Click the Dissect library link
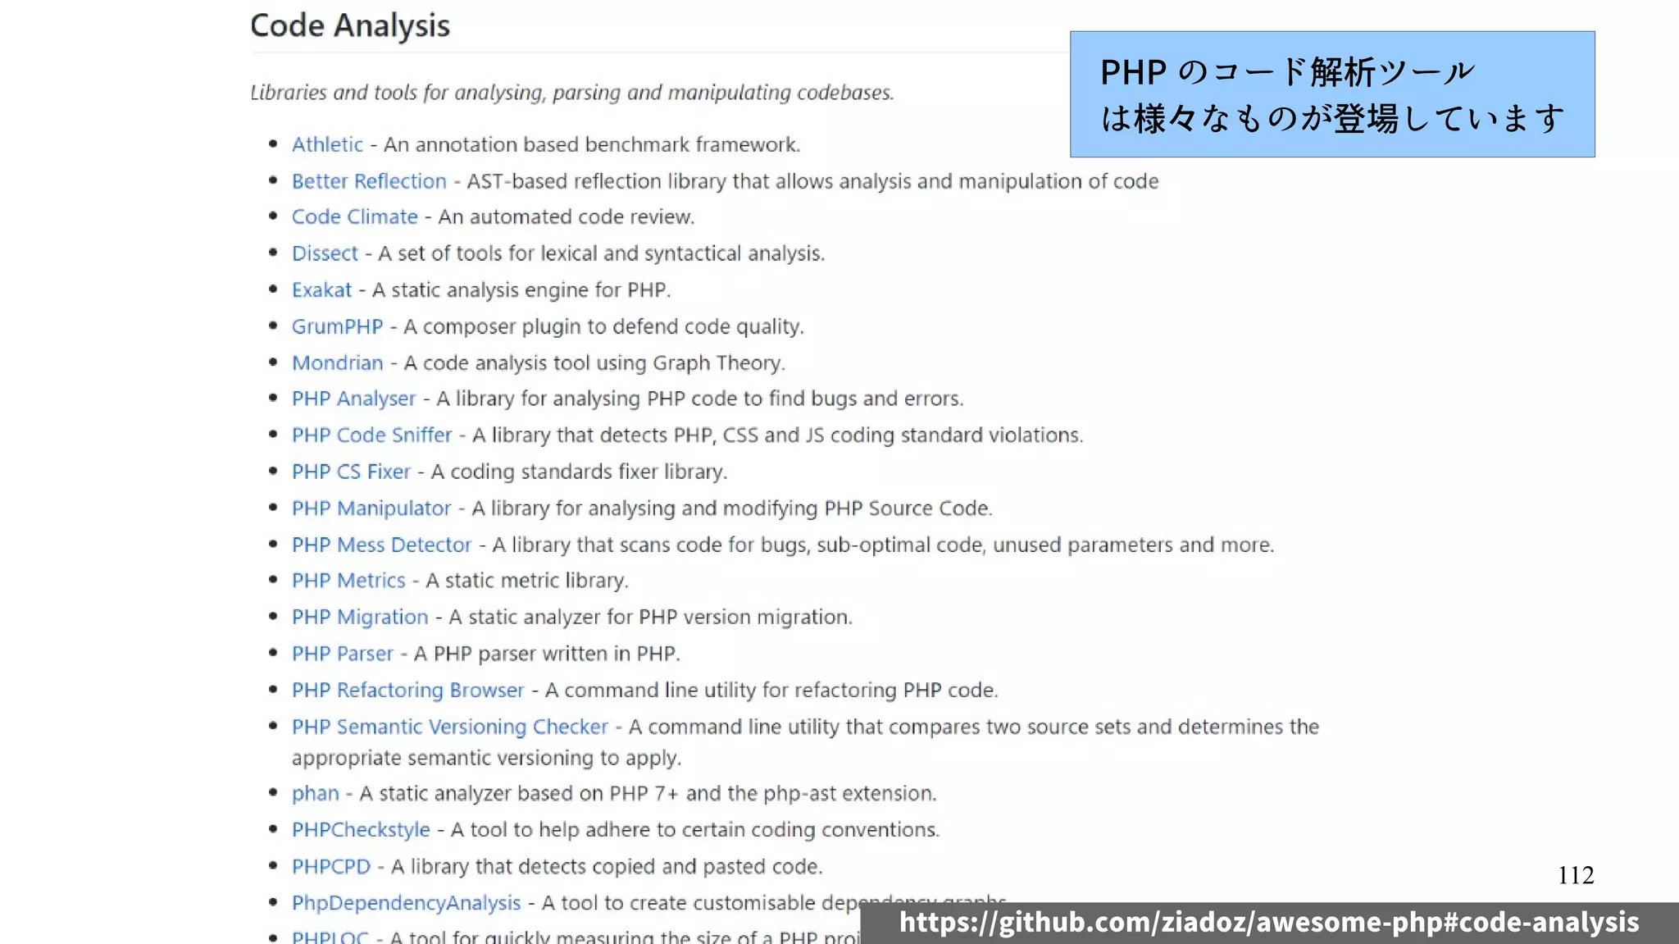 [x=325, y=253]
